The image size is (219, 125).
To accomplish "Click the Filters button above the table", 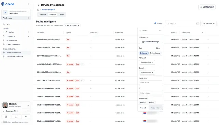I will coord(158,24).
